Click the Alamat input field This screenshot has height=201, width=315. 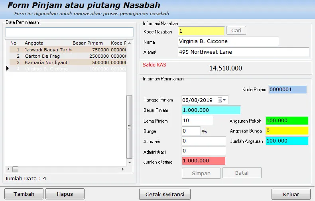click(244, 52)
